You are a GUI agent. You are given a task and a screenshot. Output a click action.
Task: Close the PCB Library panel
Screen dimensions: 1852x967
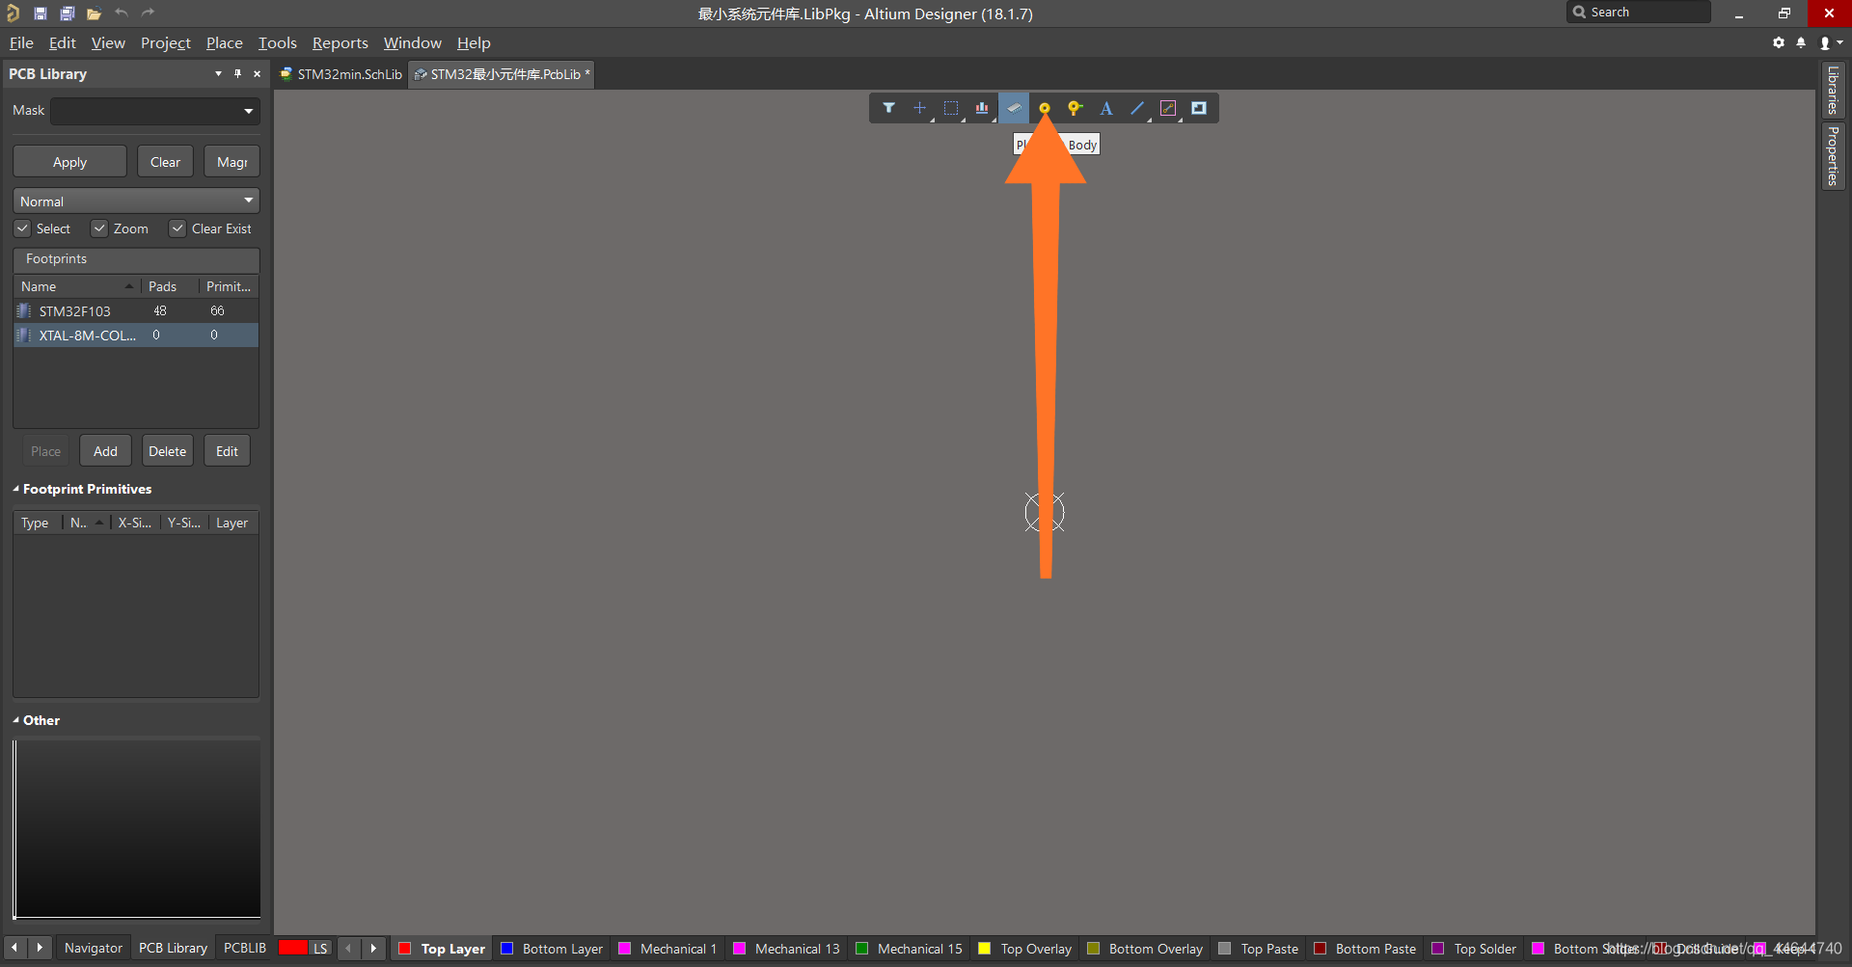(x=257, y=73)
